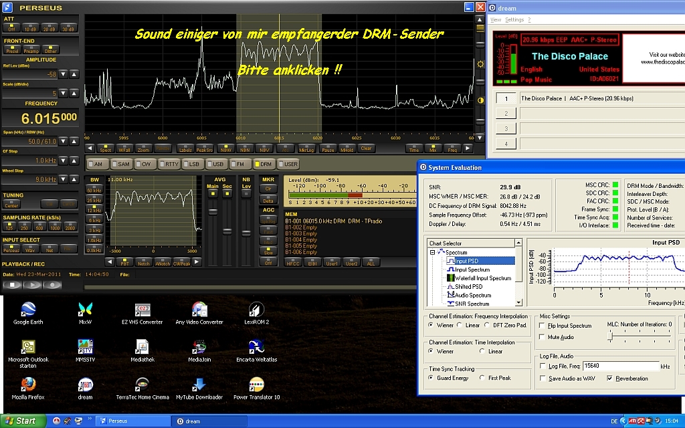This screenshot has width=685, height=428.
Task: Open the View menu in dream
Action: (x=496, y=19)
